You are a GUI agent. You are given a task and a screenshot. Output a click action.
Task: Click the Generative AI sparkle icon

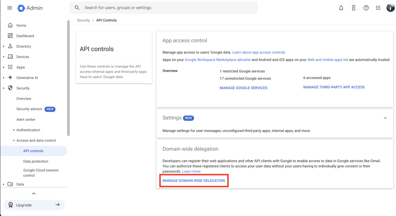coord(11,77)
